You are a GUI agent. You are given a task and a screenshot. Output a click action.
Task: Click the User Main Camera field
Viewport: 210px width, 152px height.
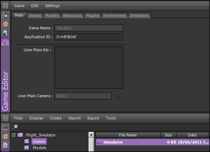[83, 96]
